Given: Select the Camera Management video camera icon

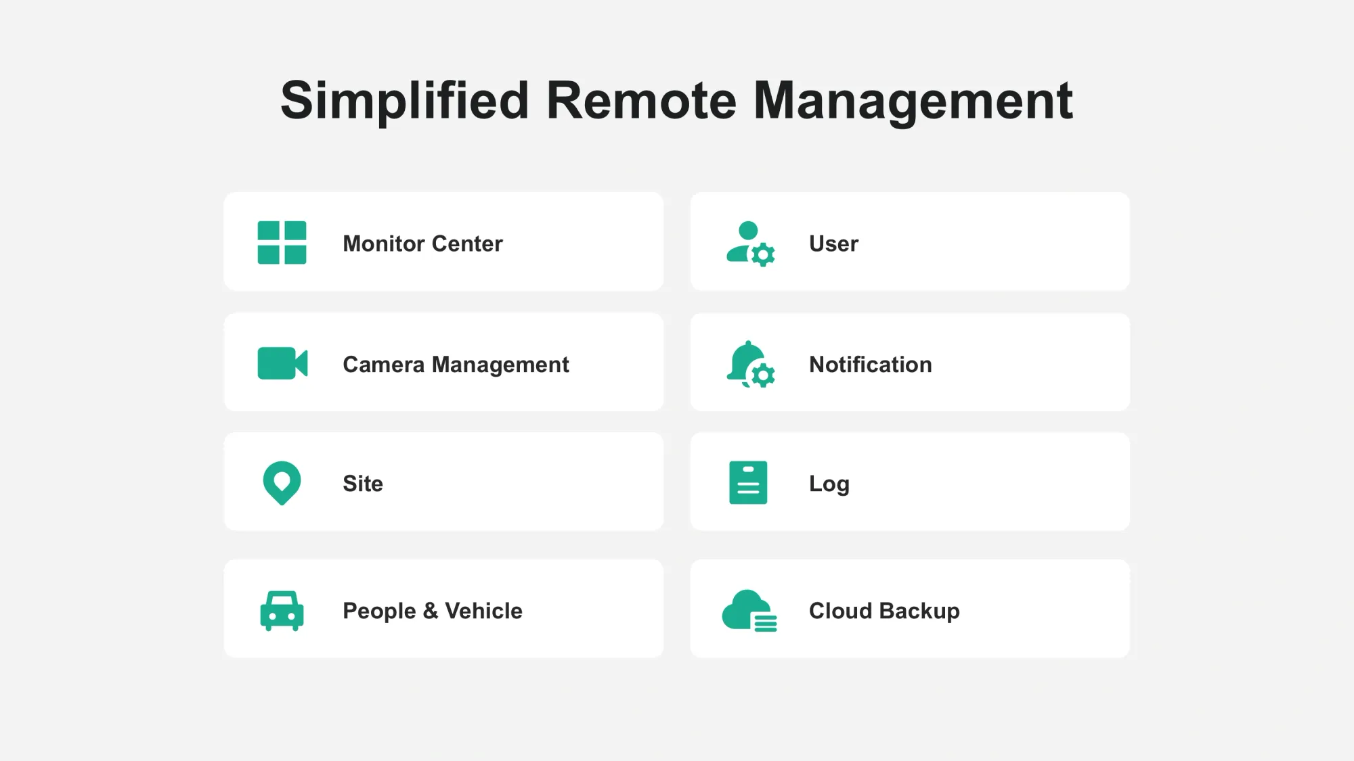Looking at the screenshot, I should pyautogui.click(x=282, y=363).
